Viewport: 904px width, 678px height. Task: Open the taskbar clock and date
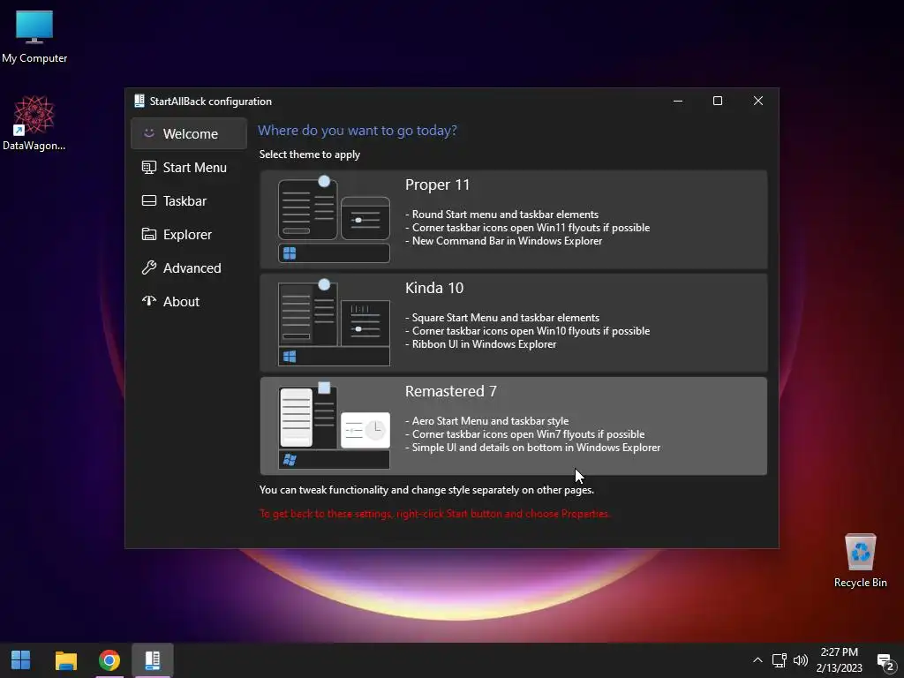point(840,660)
